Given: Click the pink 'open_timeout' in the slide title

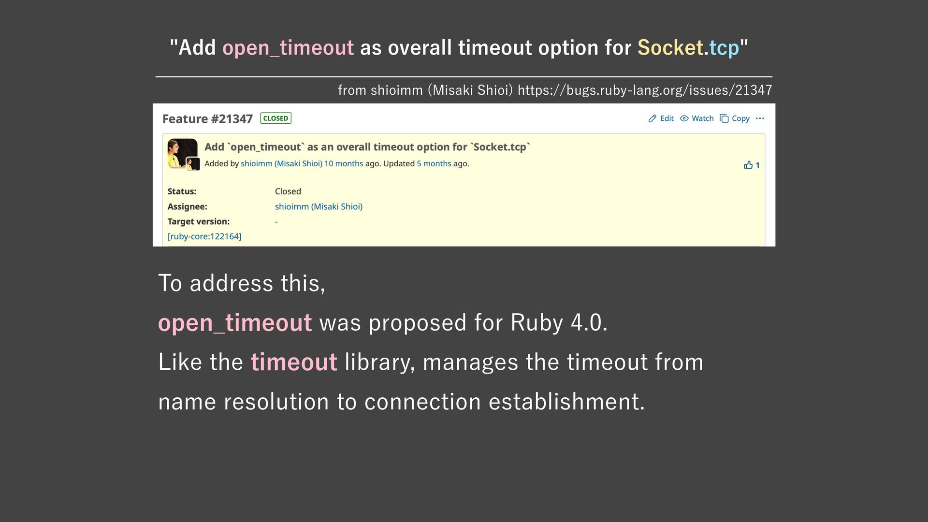Looking at the screenshot, I should click(288, 48).
